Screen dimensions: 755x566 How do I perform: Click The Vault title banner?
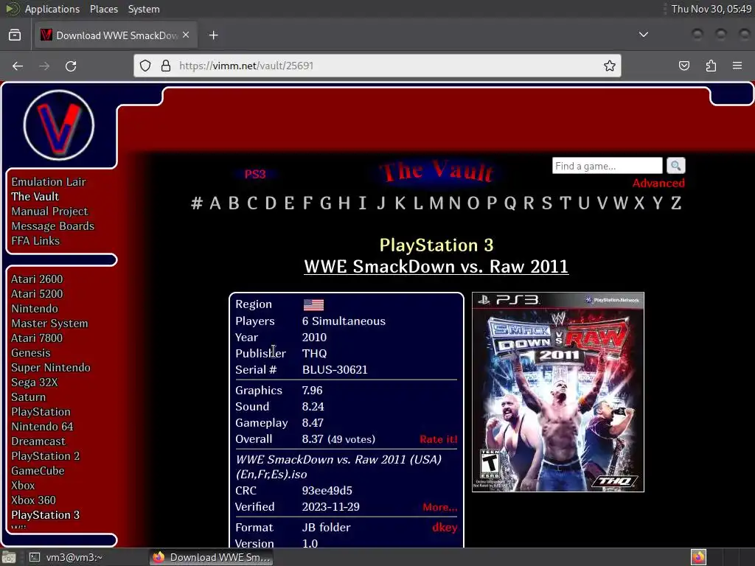pyautogui.click(x=436, y=171)
